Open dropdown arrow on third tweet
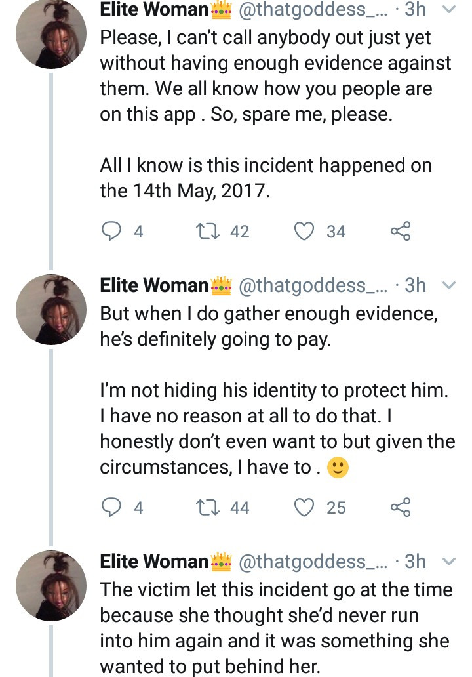The width and height of the screenshot is (472, 677). 449,562
